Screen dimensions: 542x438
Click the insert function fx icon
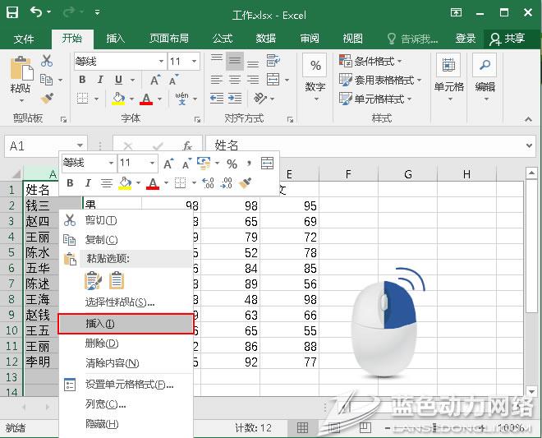pos(187,145)
